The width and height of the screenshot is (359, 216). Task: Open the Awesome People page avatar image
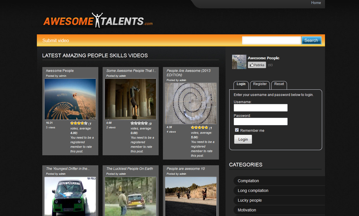point(239,62)
